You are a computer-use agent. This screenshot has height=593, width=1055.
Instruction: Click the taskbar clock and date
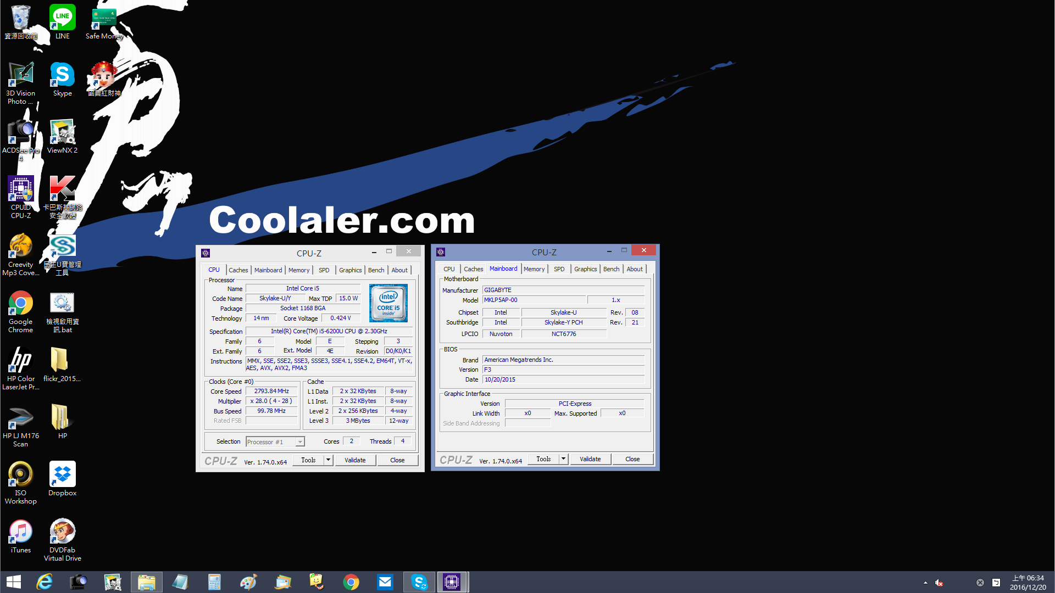click(1028, 583)
